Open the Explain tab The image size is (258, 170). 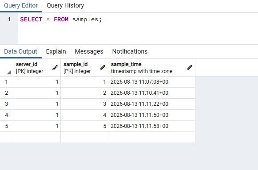(x=56, y=51)
